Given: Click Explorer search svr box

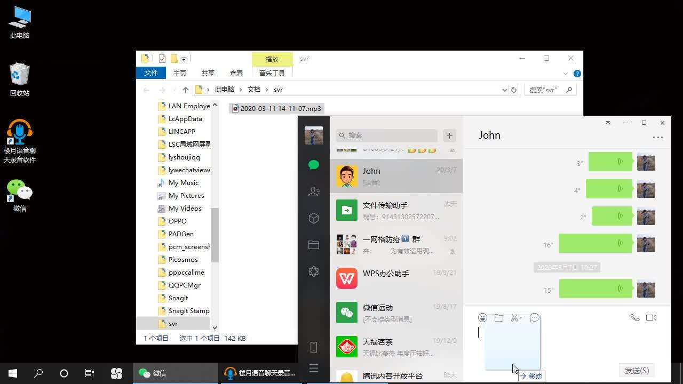Looking at the screenshot, I should (x=551, y=90).
